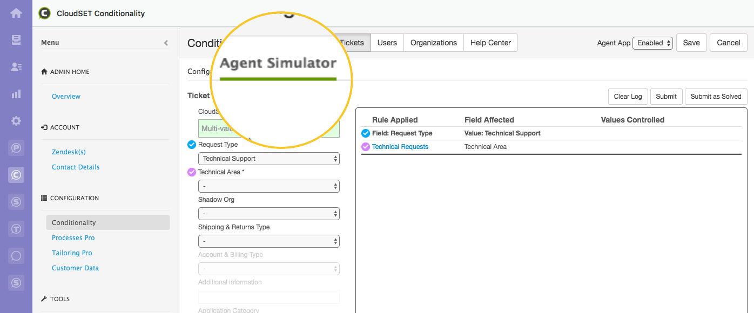
Task: Open the Shadow Org dropdown
Action: [268, 213]
